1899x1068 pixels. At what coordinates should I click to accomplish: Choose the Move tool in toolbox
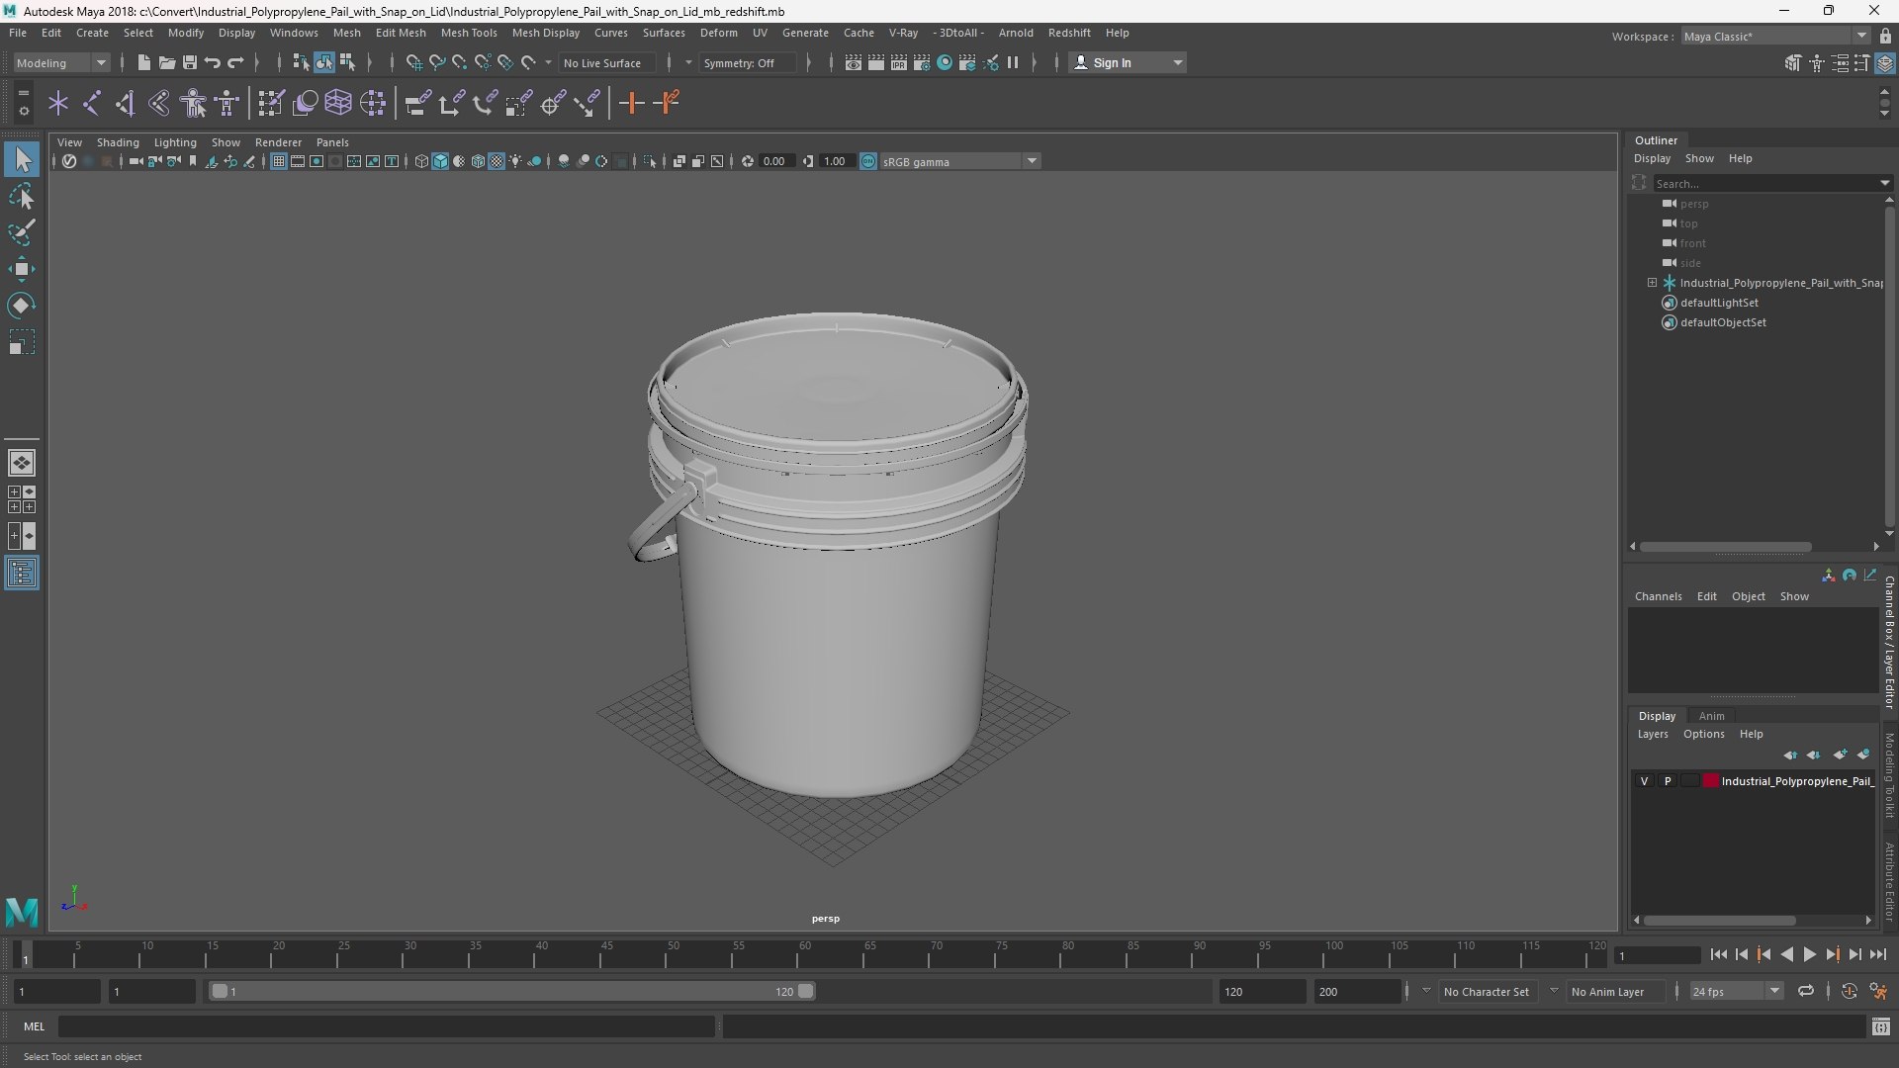[22, 269]
